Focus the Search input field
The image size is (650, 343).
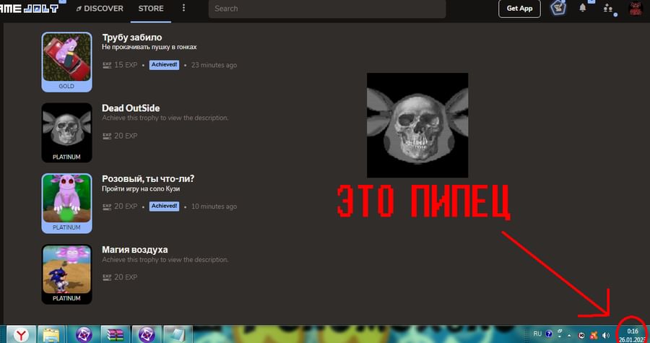327,9
